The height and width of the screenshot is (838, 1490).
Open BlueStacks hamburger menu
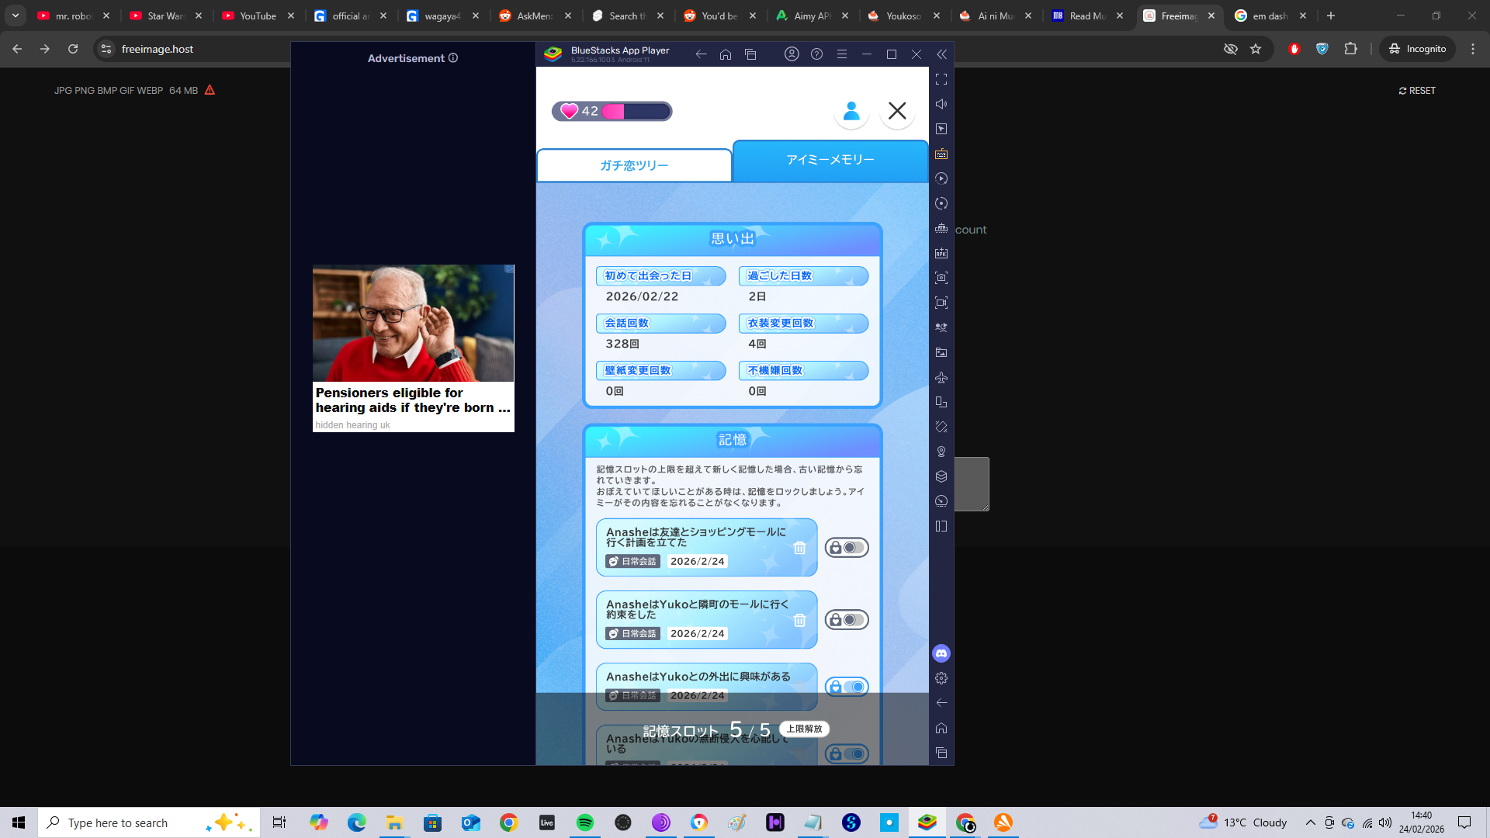pyautogui.click(x=841, y=54)
